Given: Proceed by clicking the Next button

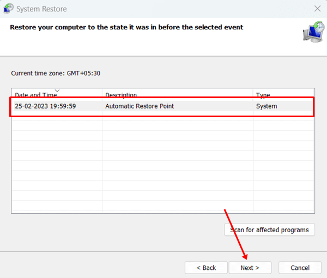Looking at the screenshot, I should pos(250,268).
